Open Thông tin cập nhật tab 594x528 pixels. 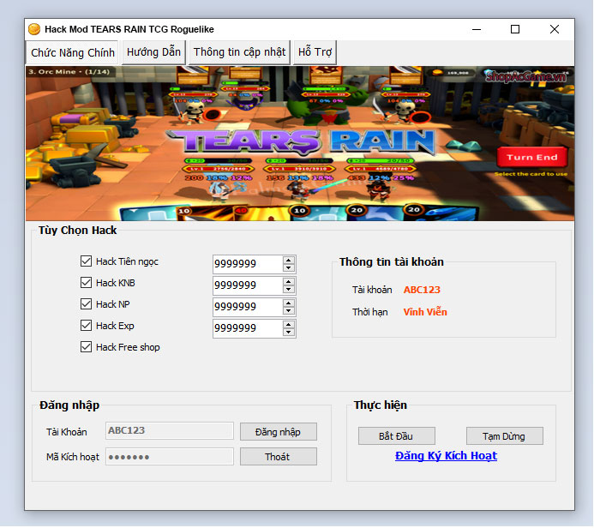pos(239,52)
